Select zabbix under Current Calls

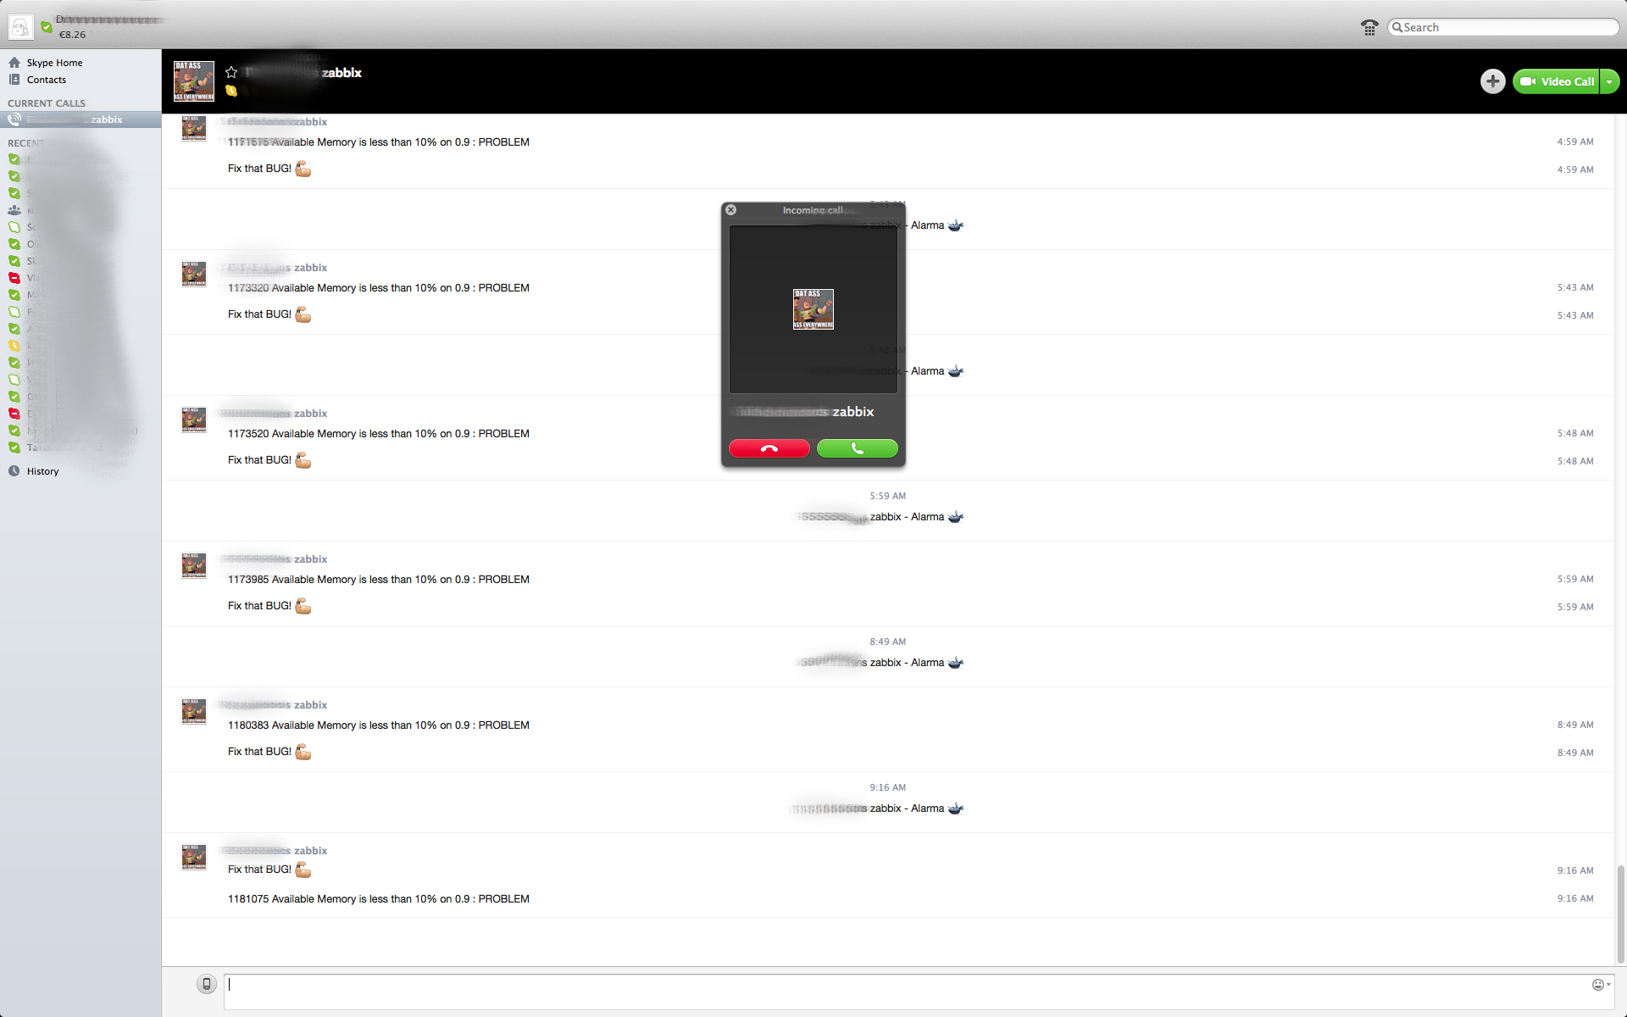click(81, 119)
